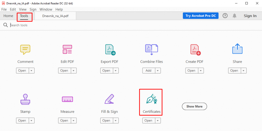Expand the Combine Files Add dropdown arrow
This screenshot has width=262, height=131.
coord(158,71)
